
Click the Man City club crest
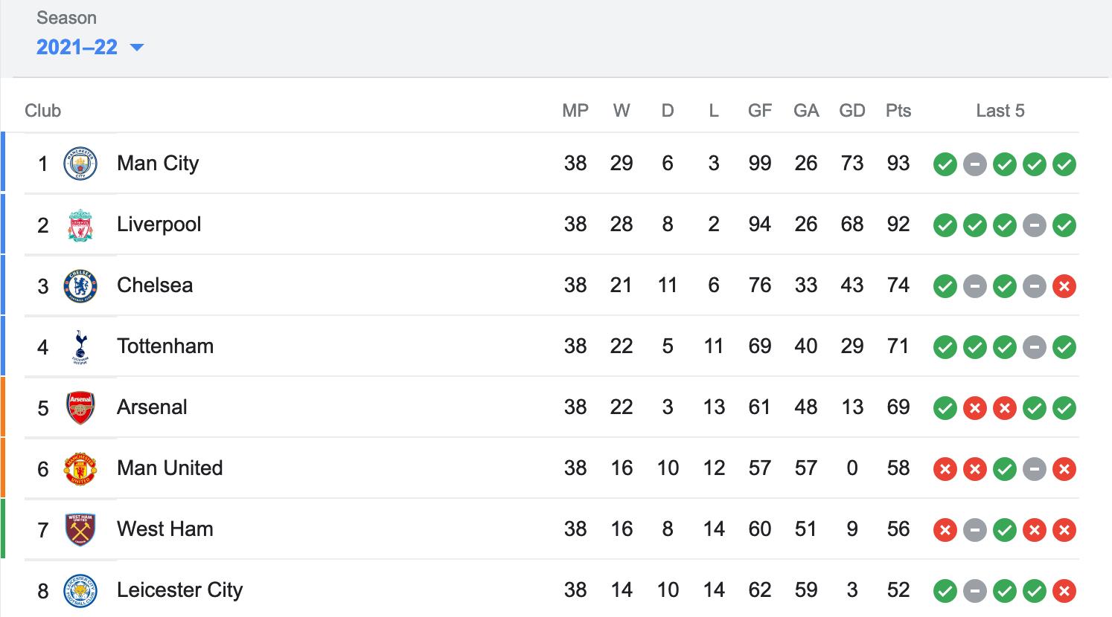[80, 164]
